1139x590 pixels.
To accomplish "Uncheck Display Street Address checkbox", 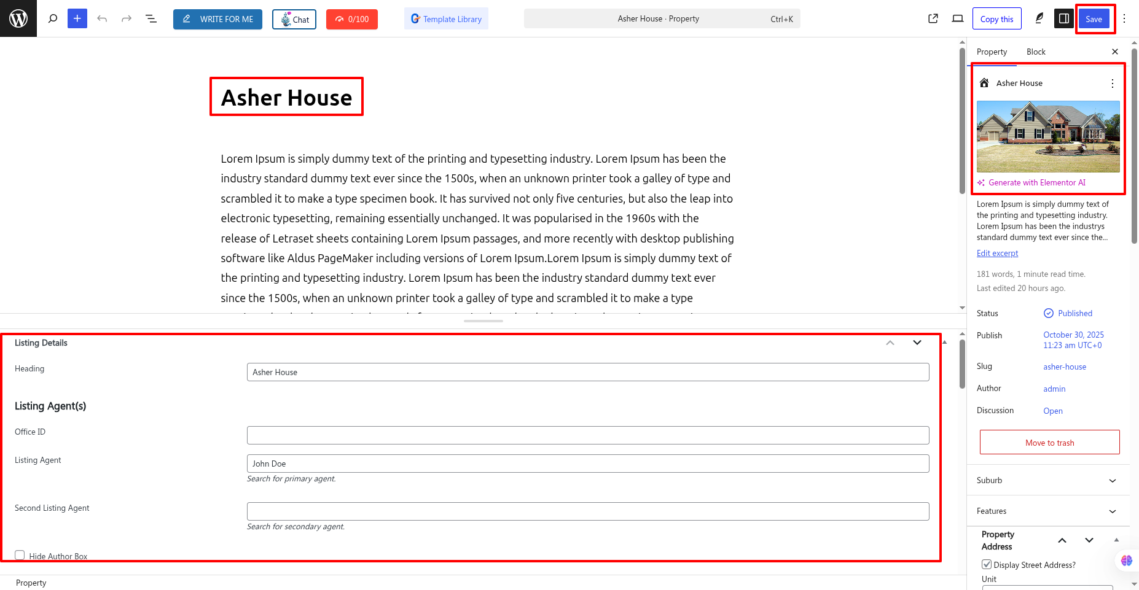I will click(987, 564).
